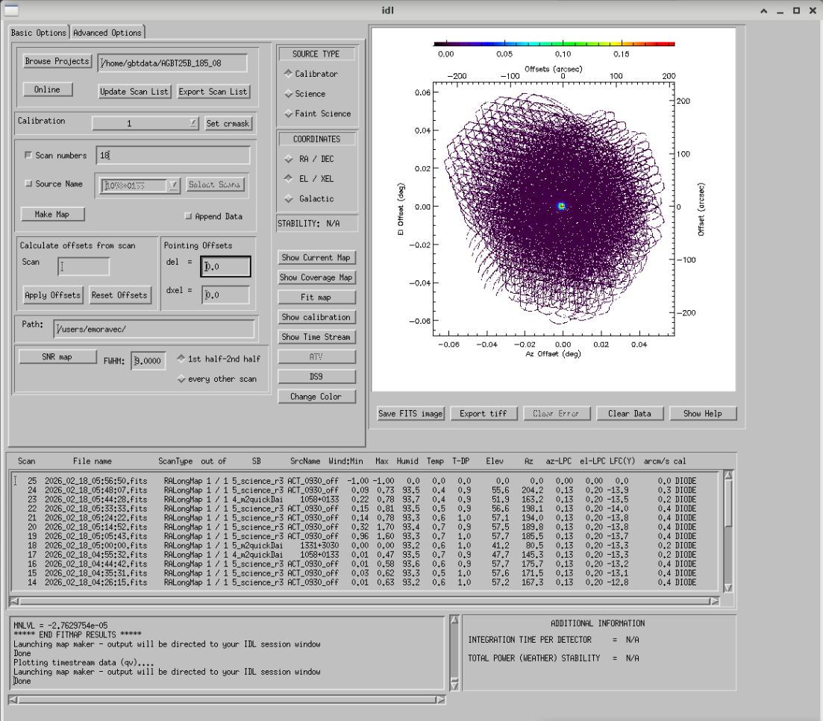Click Update Scan List
Image resolution: width=823 pixels, height=721 pixels.
pos(134,92)
